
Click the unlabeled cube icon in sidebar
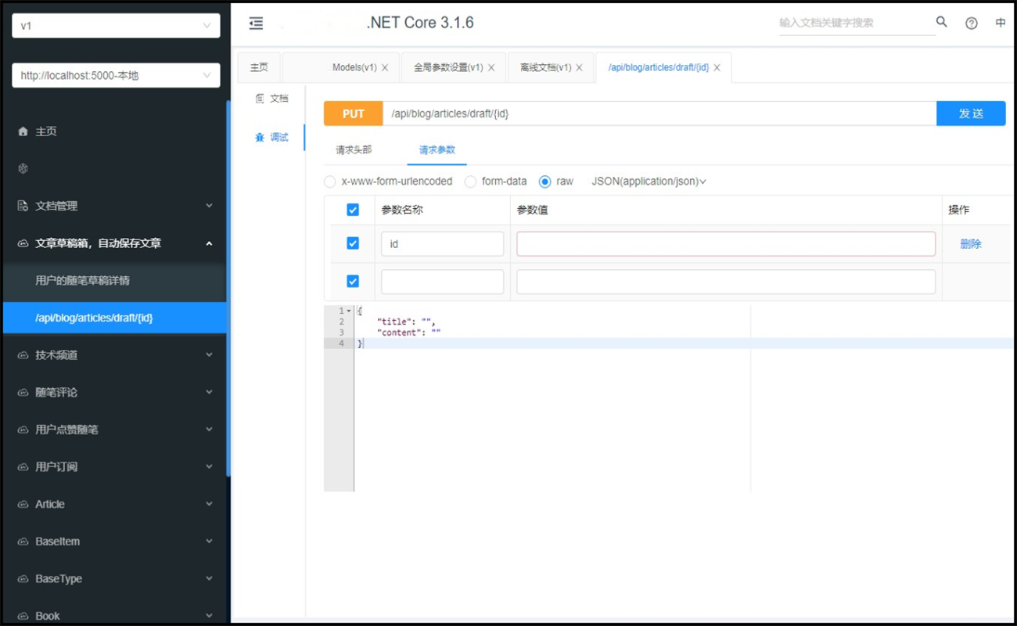tap(23, 168)
